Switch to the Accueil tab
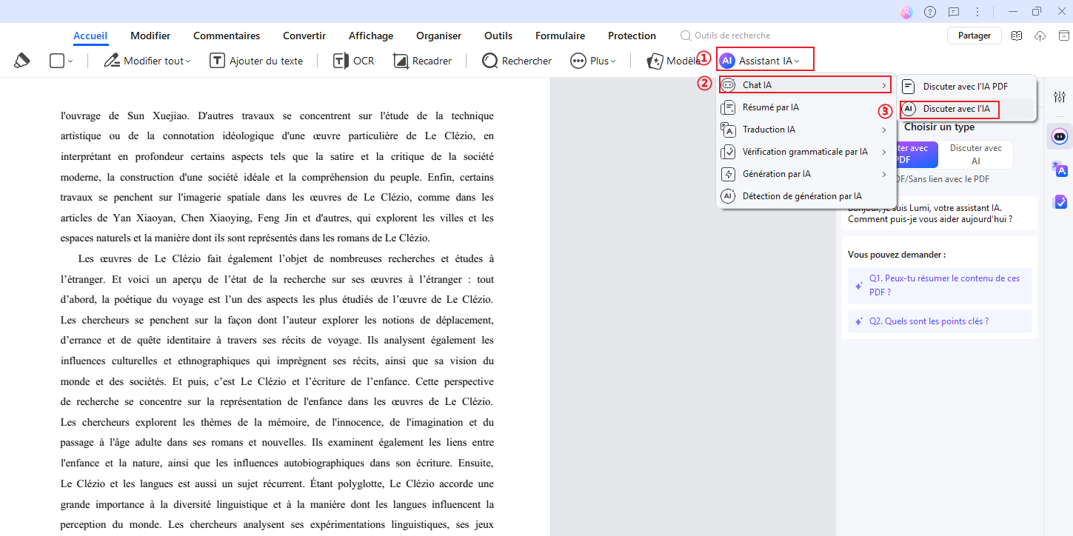The width and height of the screenshot is (1073, 536). tap(90, 36)
